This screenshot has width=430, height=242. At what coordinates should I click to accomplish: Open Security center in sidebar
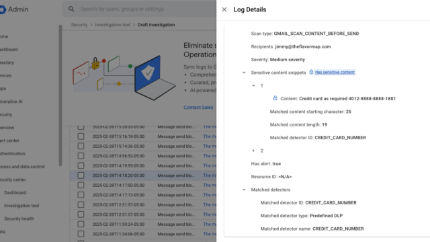tap(13, 179)
